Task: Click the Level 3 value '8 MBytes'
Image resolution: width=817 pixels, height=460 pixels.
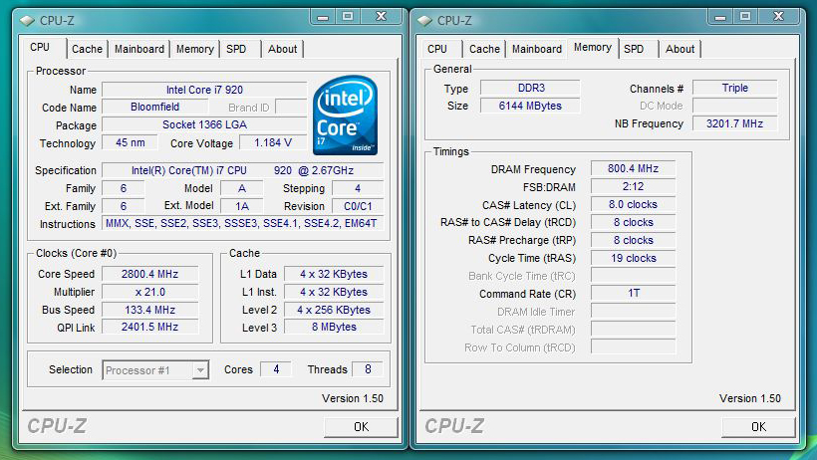Action: coord(334,327)
